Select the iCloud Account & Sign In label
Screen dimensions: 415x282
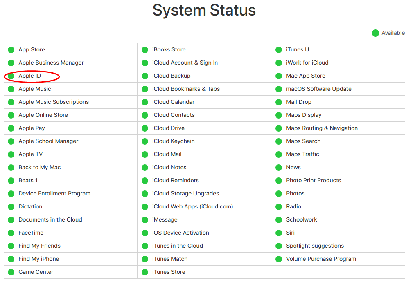(185, 63)
